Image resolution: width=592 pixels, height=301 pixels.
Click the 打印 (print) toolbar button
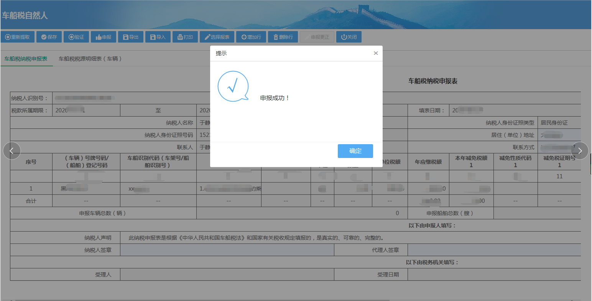coord(185,37)
